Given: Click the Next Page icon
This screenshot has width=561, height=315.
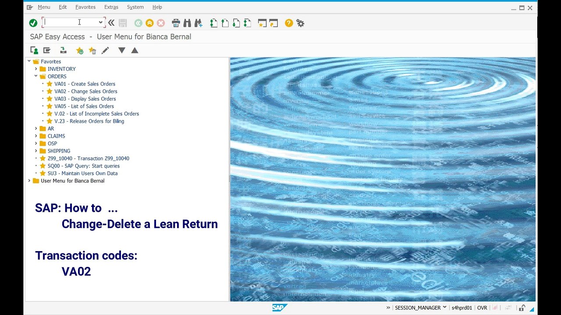Looking at the screenshot, I should 236,23.
